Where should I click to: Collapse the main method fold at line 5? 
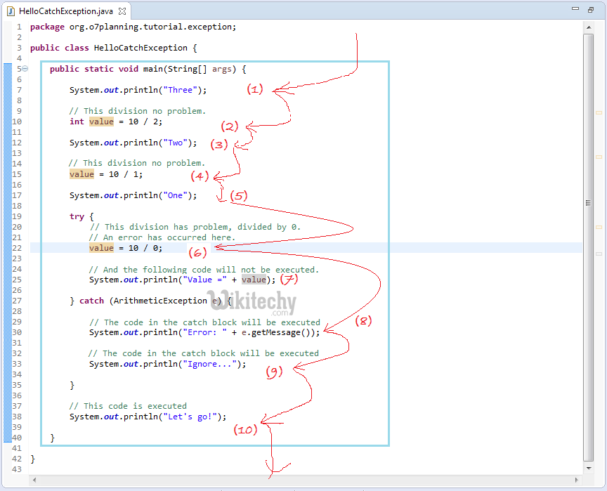25,69
